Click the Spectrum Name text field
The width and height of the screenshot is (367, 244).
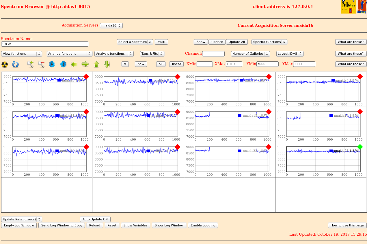point(45,44)
